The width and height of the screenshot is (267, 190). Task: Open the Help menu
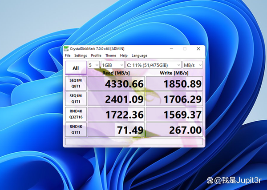[x=124, y=55]
